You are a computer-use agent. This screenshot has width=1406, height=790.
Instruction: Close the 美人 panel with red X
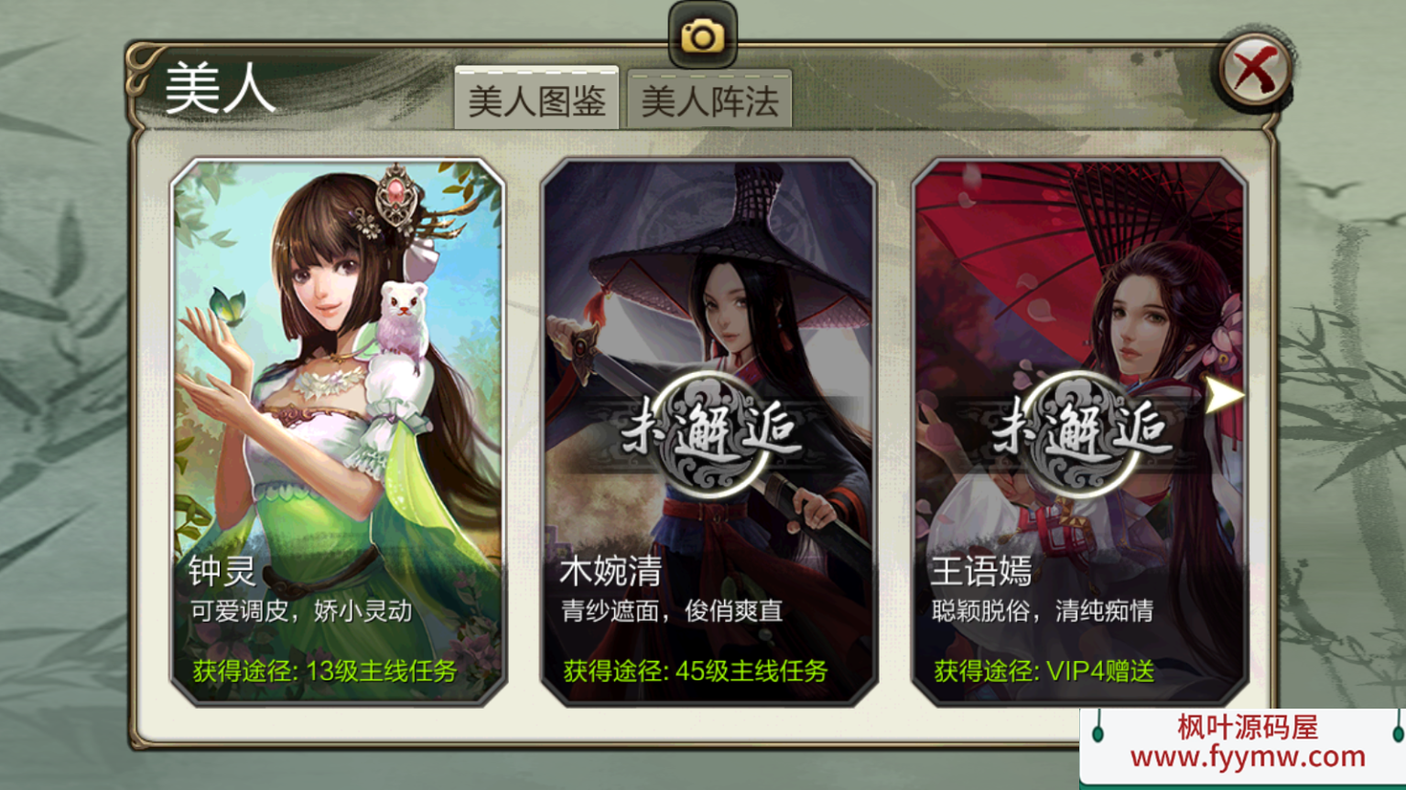tap(1256, 69)
